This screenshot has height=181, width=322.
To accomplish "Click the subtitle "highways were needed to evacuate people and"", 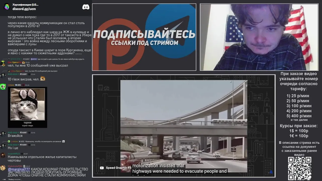I will point(180,171).
